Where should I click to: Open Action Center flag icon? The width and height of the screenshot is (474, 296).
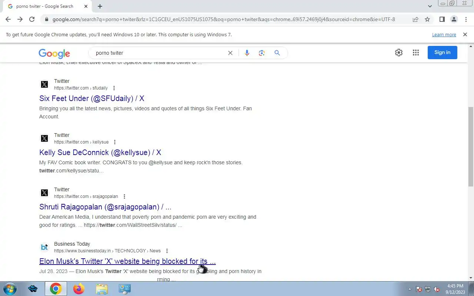tap(419, 289)
